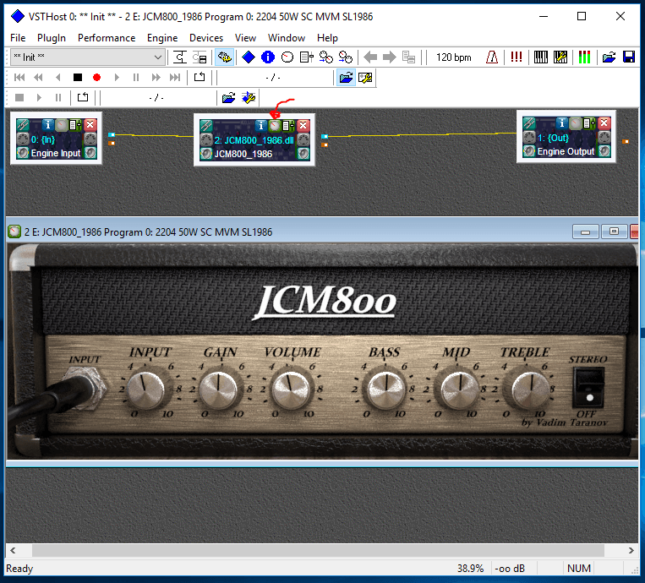Click the plugin editor knob toolbar icon
Image resolution: width=645 pixels, height=583 pixels.
pyautogui.click(x=287, y=57)
